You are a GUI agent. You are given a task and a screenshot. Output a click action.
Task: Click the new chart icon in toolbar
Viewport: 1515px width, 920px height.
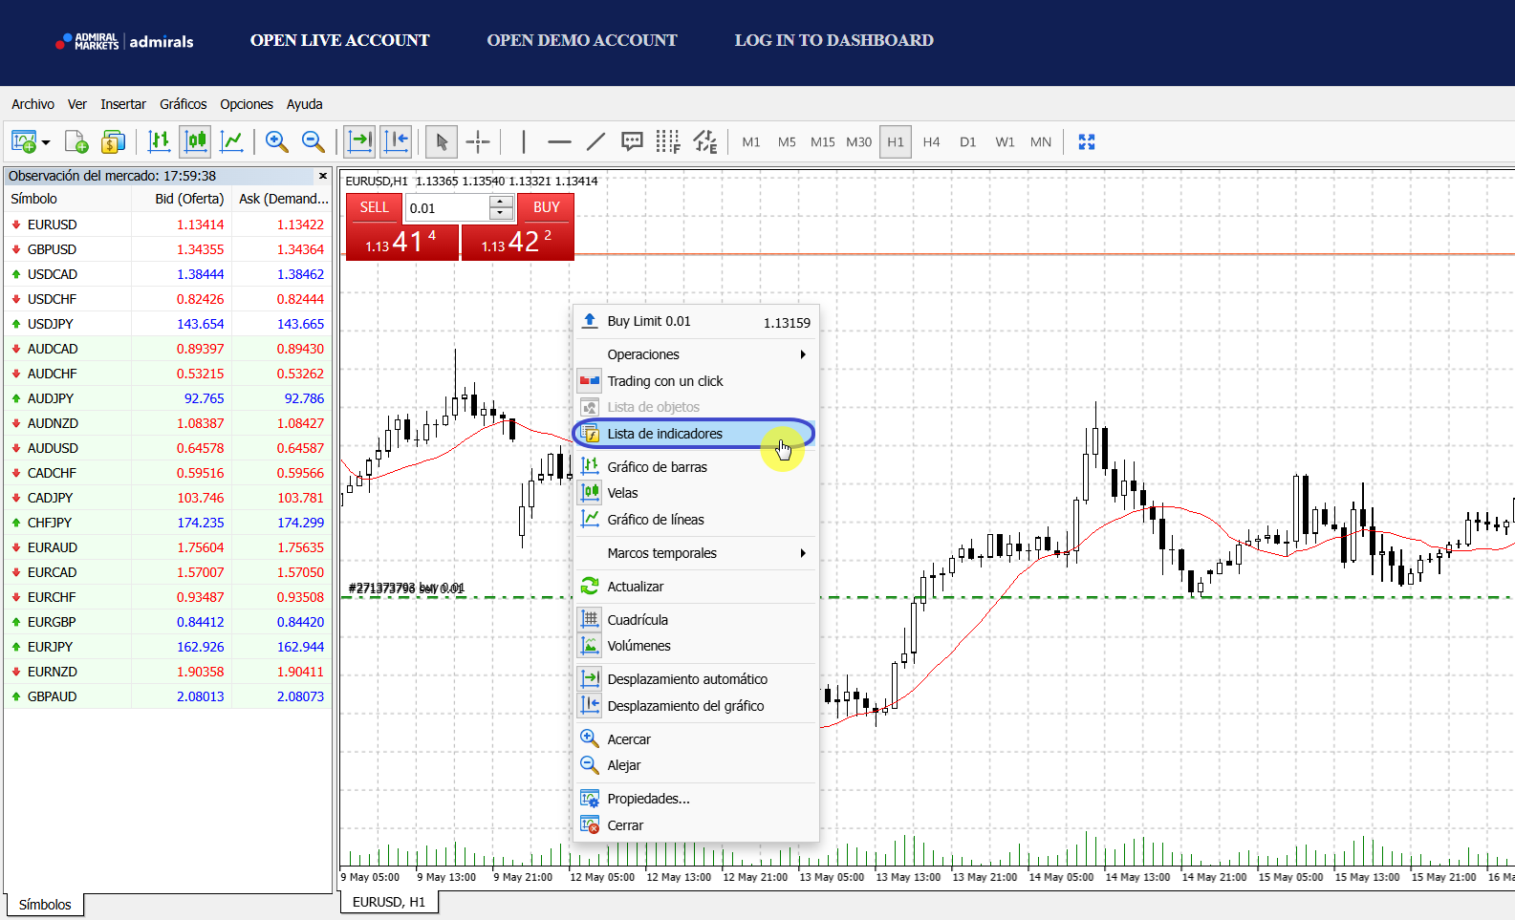[24, 142]
